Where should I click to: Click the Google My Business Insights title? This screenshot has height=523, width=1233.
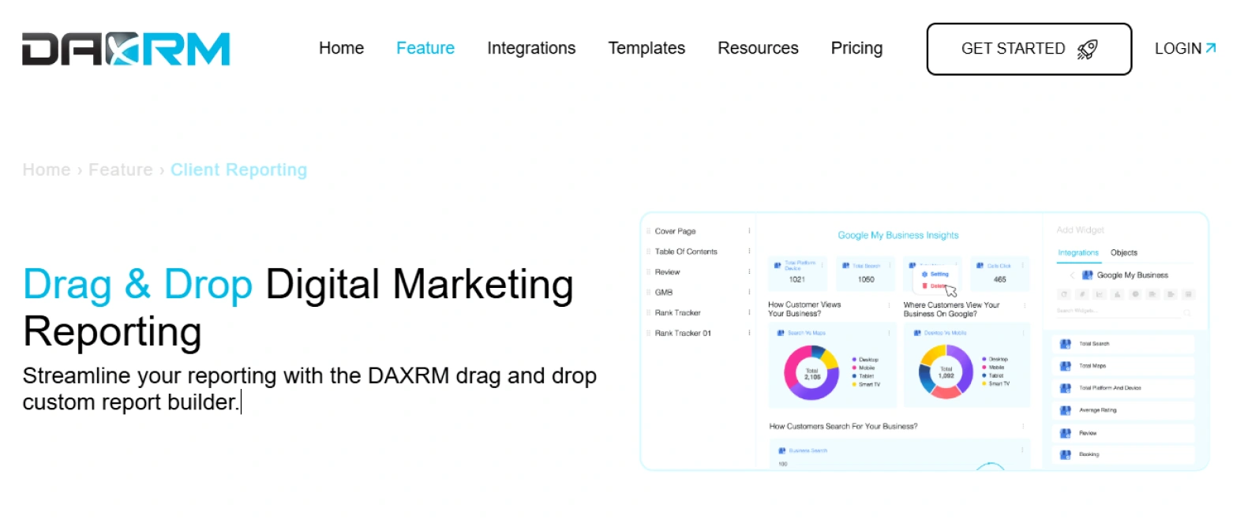(x=898, y=235)
